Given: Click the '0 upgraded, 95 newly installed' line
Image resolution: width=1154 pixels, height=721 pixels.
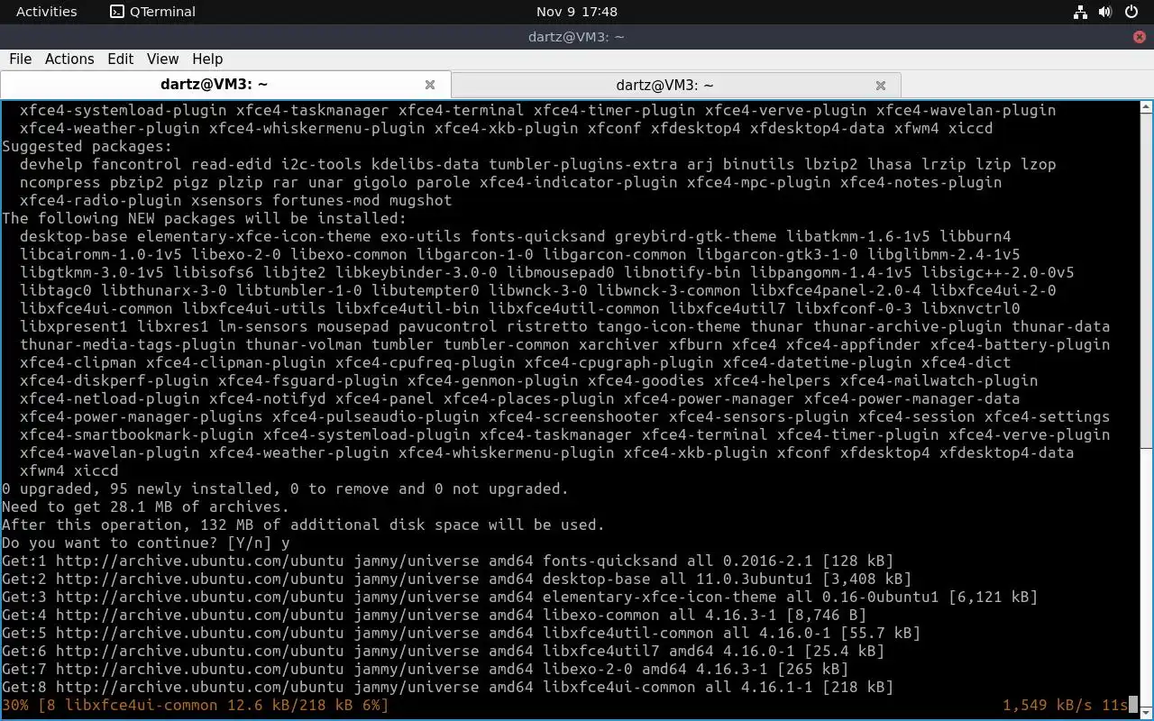Looking at the screenshot, I should pos(285,488).
